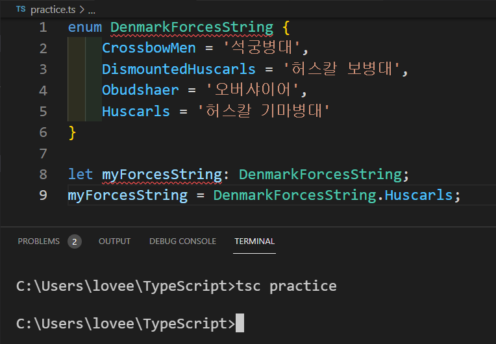Click line number 7 in the gutter

pos(43,154)
